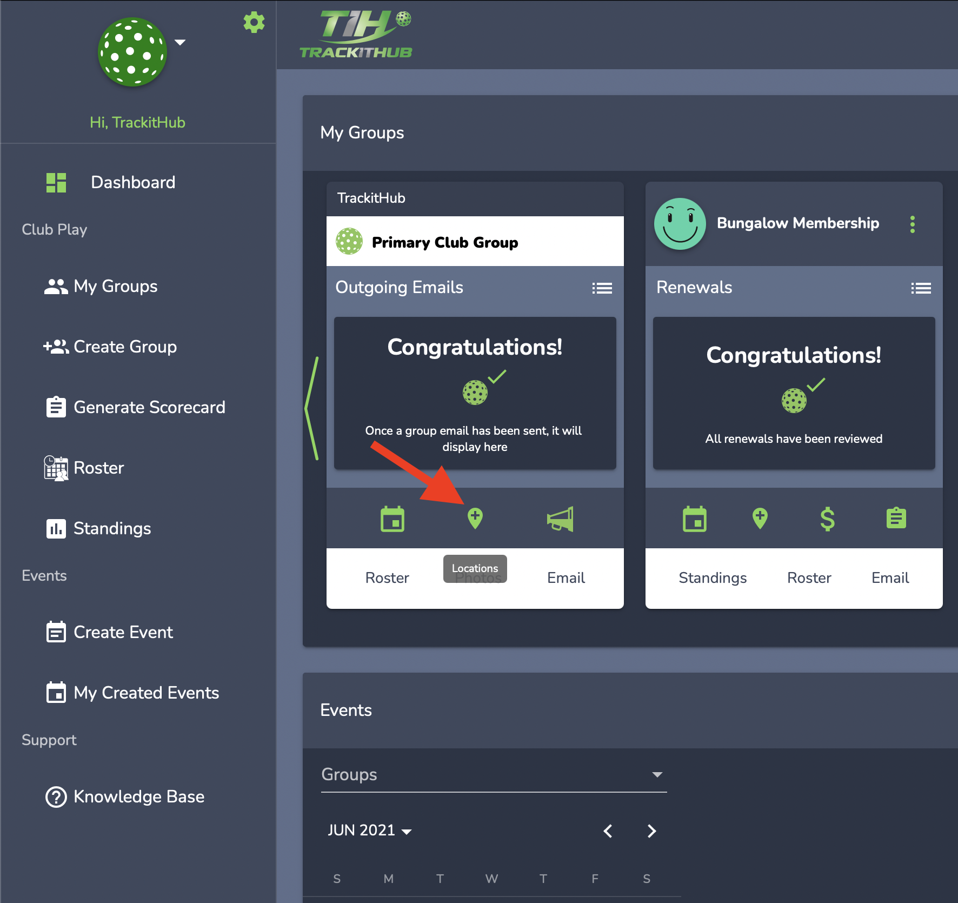958x903 pixels.
Task: Open Renewals list view icon
Action: tap(921, 288)
